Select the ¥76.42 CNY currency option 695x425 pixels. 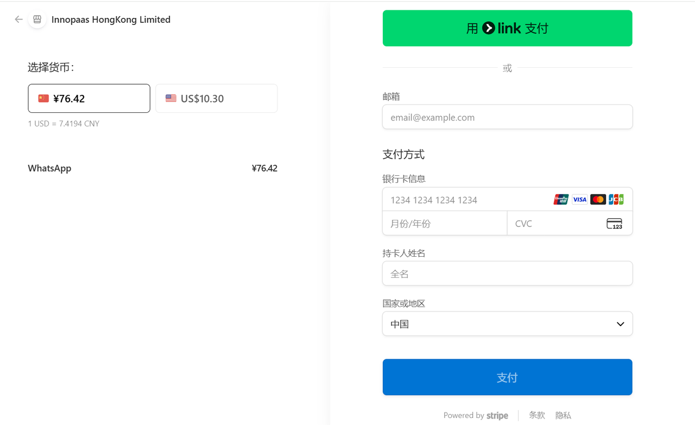pyautogui.click(x=89, y=98)
